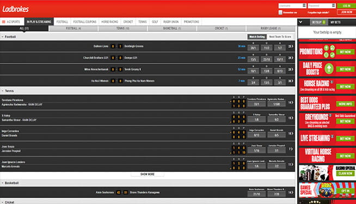Bet on home win for the first football match
Image resolution: width=356 pixels, height=204 pixels.
(253, 48)
